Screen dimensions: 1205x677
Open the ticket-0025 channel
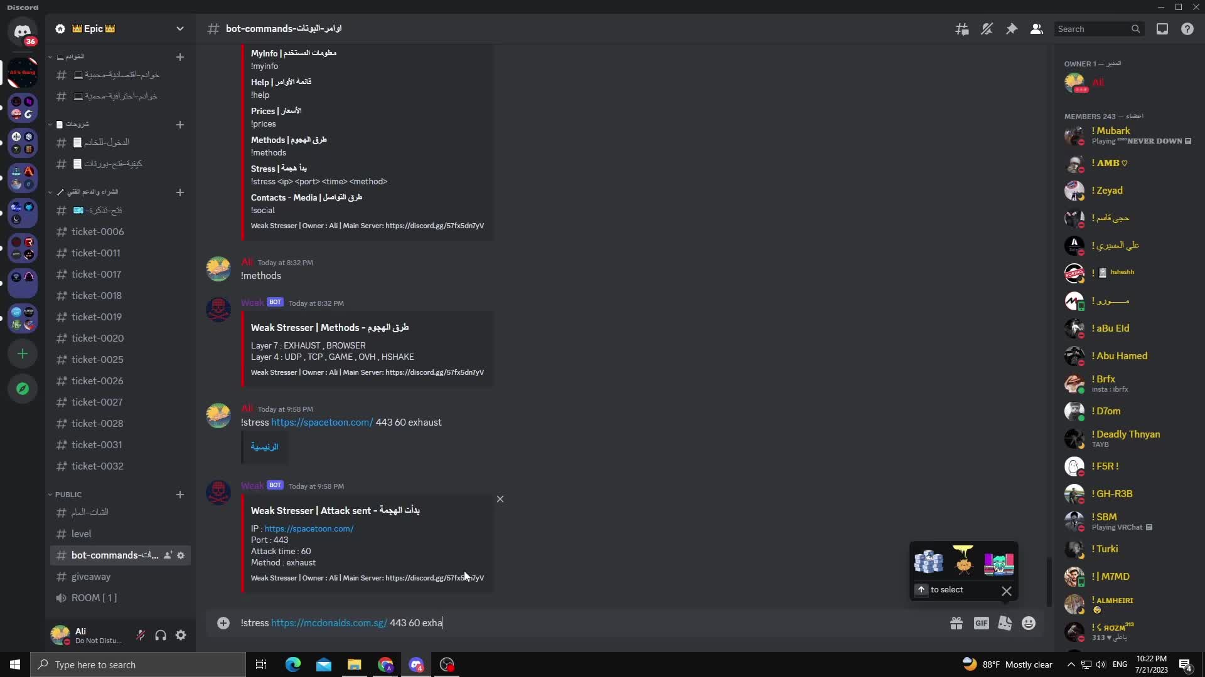tap(97, 360)
